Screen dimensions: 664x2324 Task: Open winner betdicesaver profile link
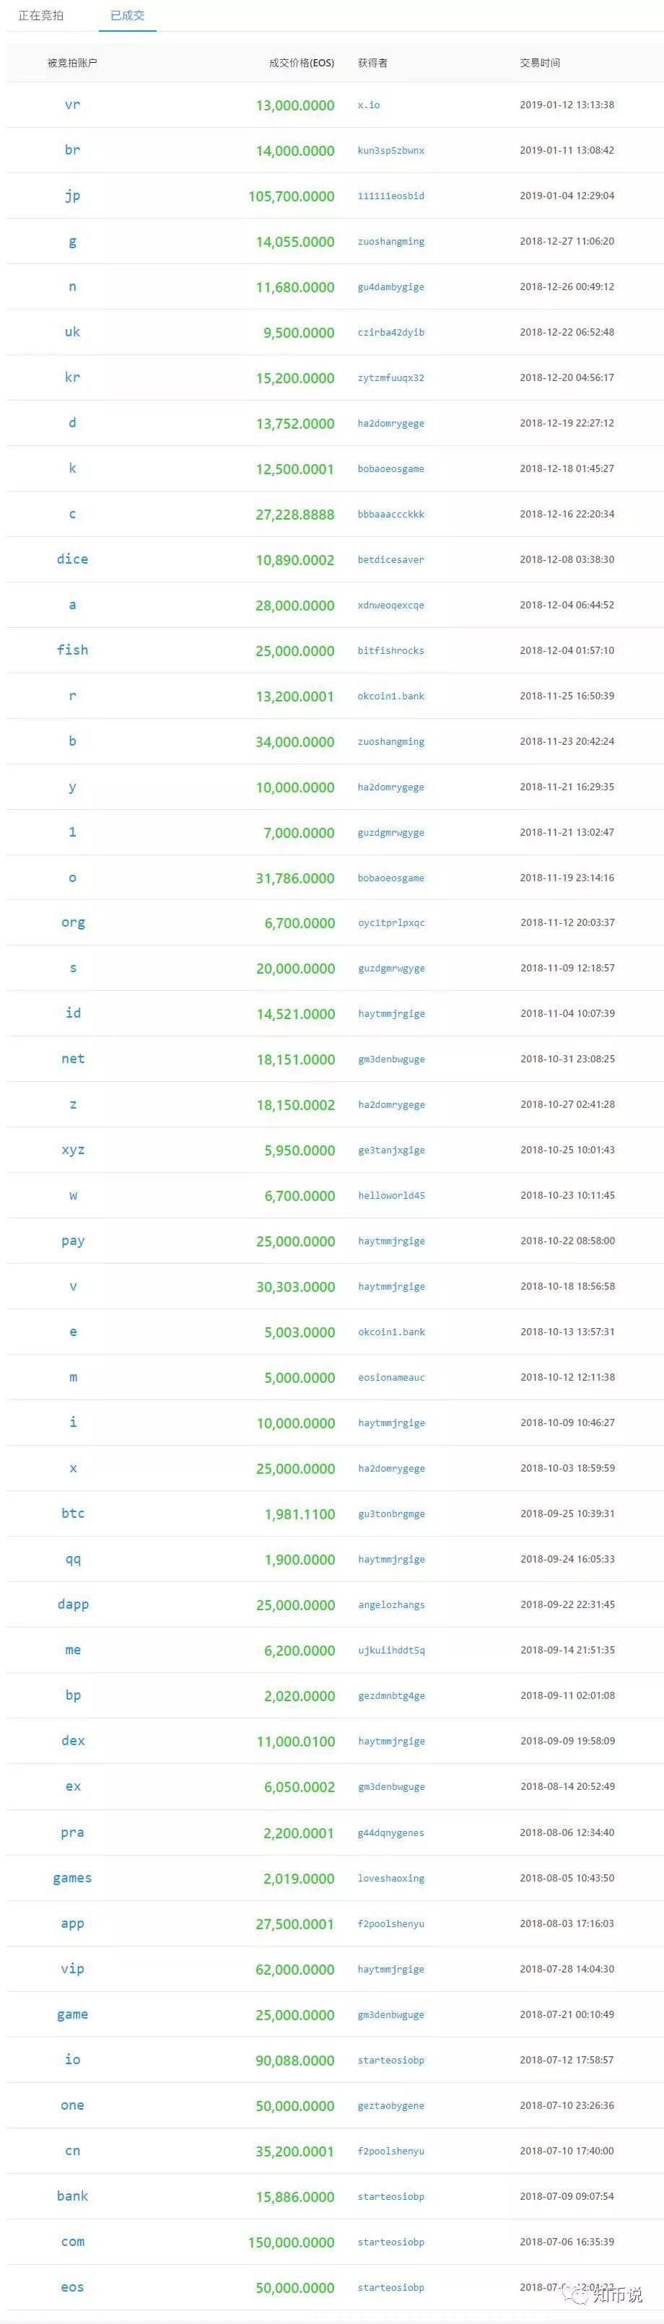(x=390, y=559)
